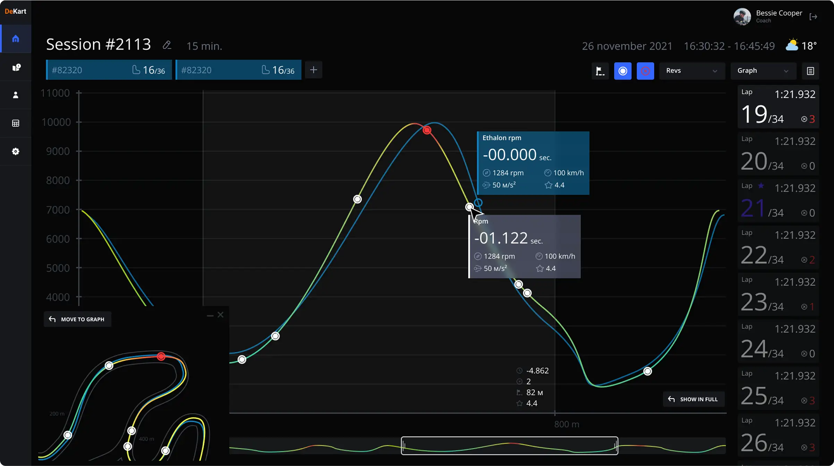
Task: Open the notifications icon in sidebar
Action: [x=16, y=67]
